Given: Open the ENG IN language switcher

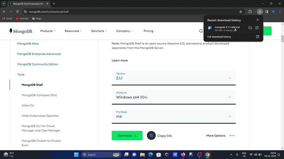Looking at the screenshot, I should [x=244, y=155].
